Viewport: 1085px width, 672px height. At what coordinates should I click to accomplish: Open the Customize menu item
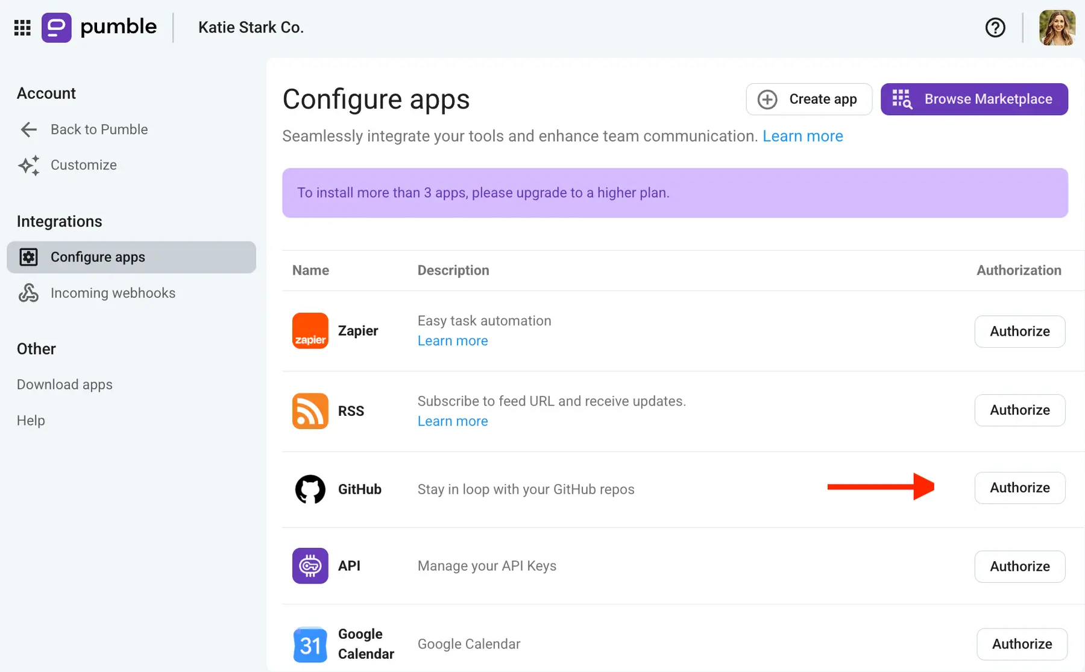tap(84, 165)
